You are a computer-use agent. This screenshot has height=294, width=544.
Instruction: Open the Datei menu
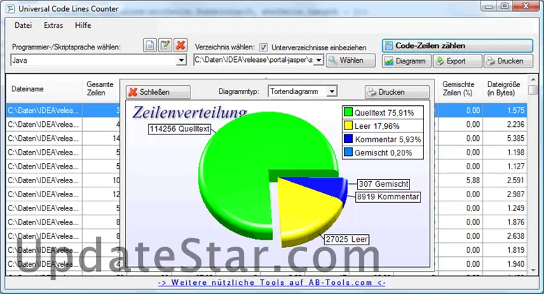coord(23,25)
